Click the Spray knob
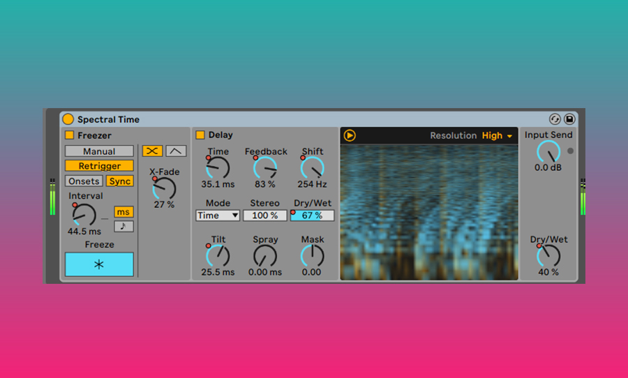Screen dimensions: 628x378 pos(265,256)
